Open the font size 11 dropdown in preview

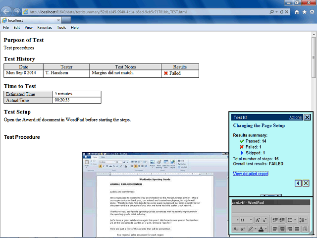(251, 220)
